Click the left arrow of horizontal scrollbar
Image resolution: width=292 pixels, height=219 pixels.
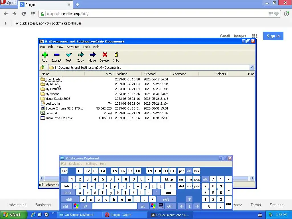click(42, 178)
